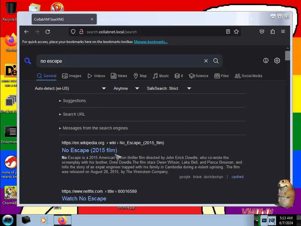Switch to the Files category
Viewport: 301px width, 226px height.
pyautogui.click(x=222, y=76)
